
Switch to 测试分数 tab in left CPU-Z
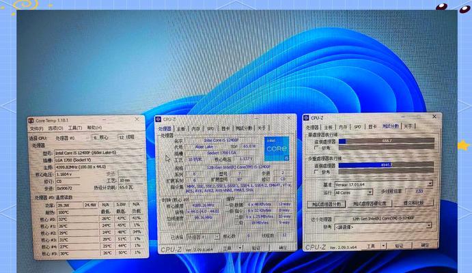pos(244,128)
